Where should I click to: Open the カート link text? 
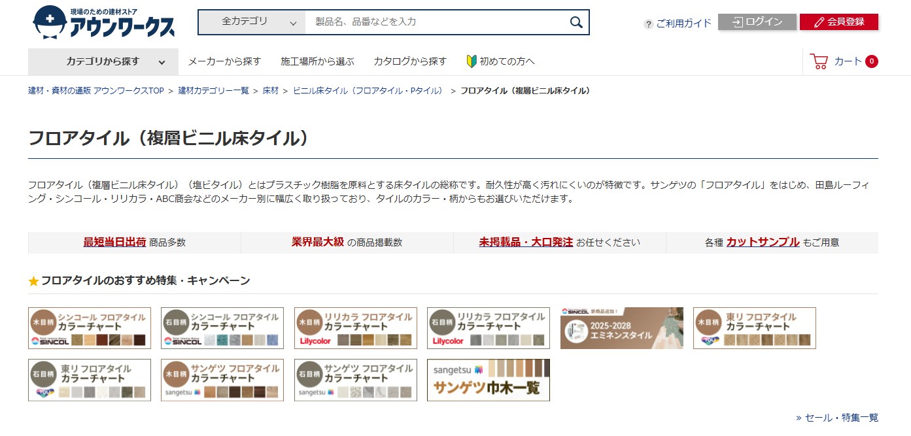tap(848, 61)
